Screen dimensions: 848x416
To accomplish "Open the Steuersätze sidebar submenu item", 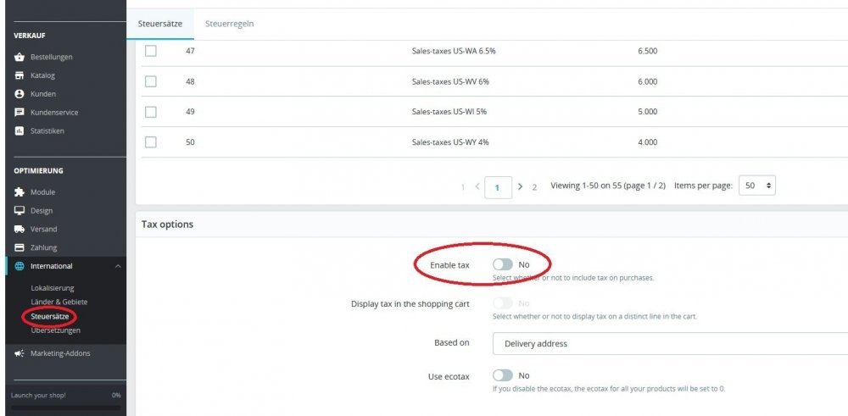I will click(x=48, y=316).
